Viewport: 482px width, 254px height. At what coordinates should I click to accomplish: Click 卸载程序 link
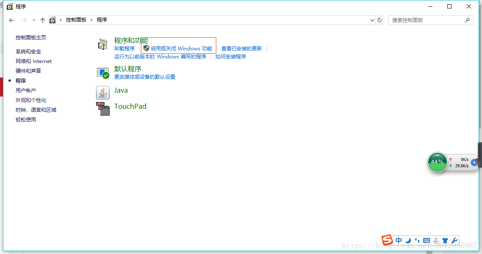click(124, 49)
